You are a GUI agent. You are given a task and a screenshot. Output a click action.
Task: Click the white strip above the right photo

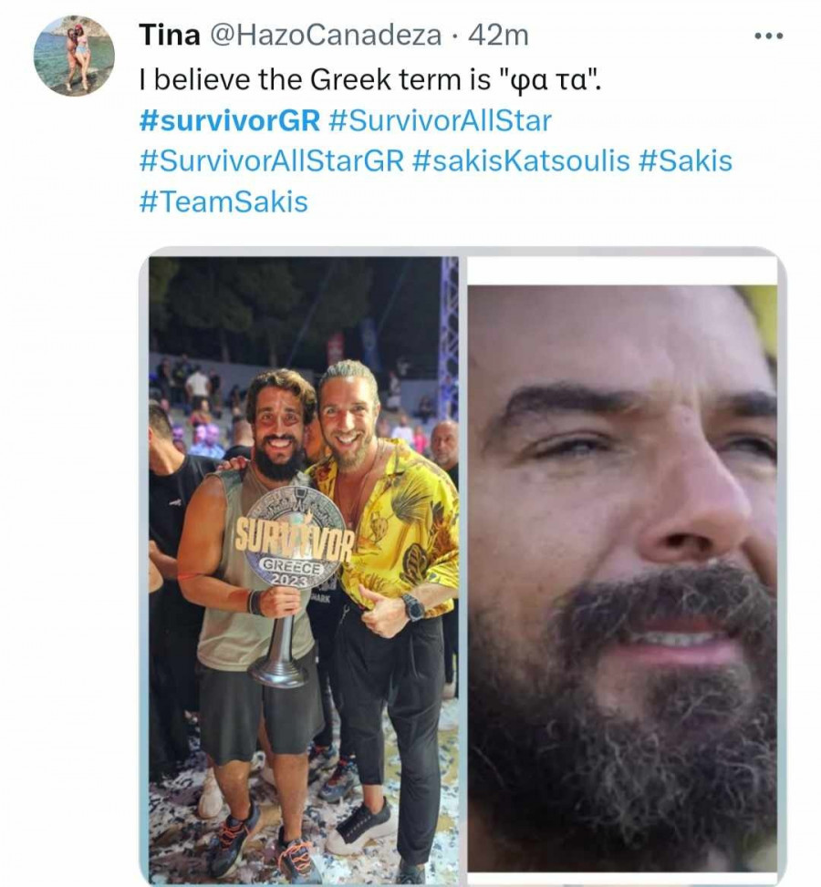click(x=622, y=270)
